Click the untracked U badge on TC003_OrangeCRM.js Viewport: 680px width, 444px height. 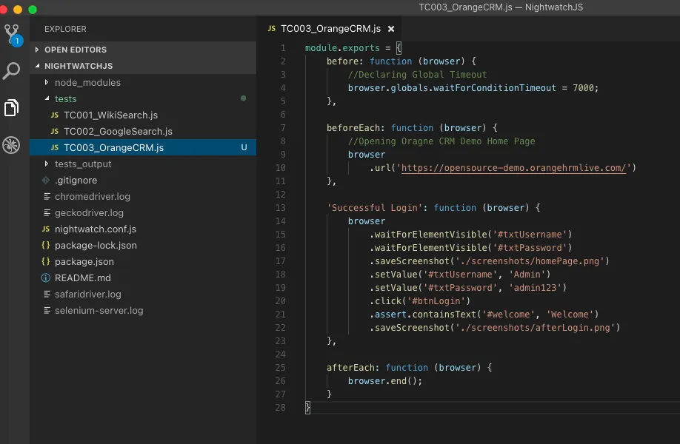click(244, 147)
